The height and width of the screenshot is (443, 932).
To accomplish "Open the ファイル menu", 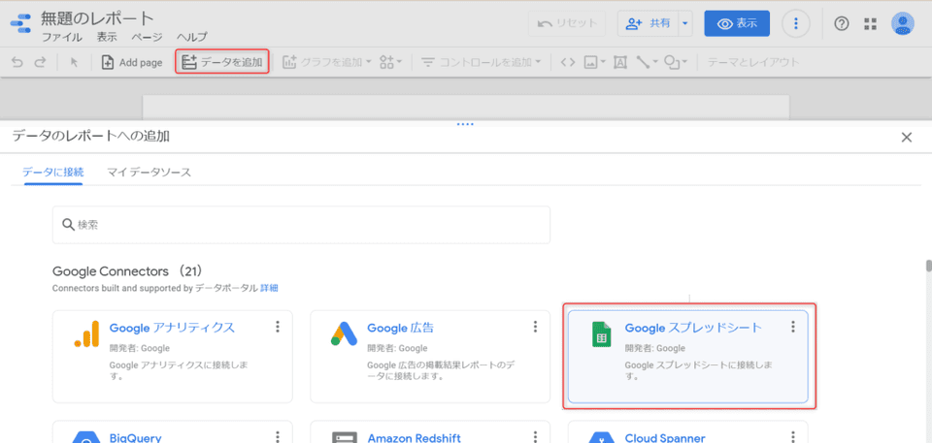I will coord(61,37).
